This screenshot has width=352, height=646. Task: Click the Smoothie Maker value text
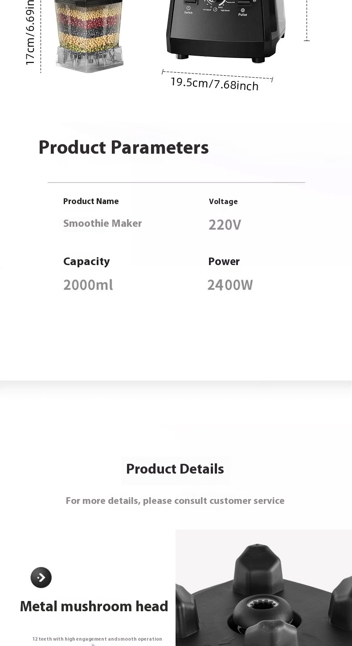click(102, 224)
